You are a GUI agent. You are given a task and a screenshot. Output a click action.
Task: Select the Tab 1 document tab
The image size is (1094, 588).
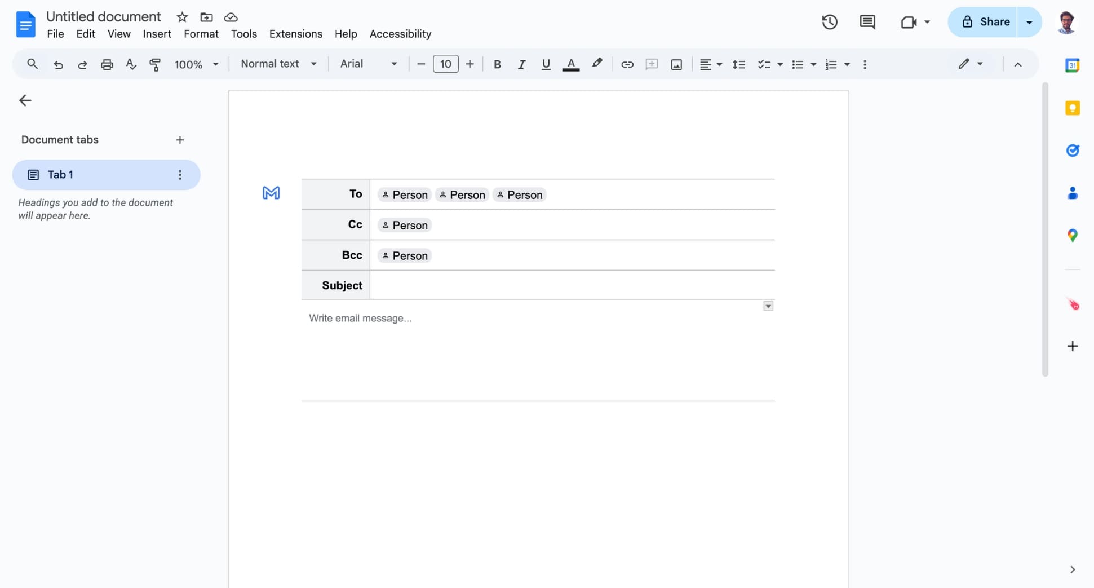point(60,175)
